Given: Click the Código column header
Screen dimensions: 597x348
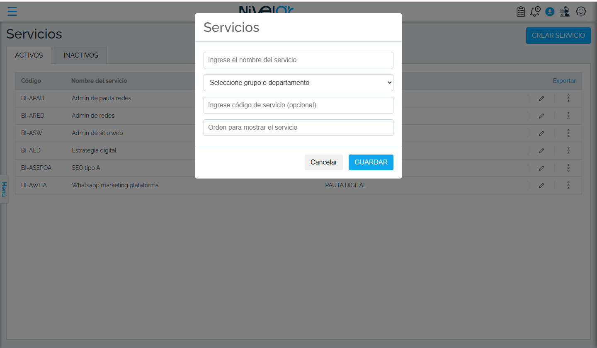Looking at the screenshot, I should (x=31, y=81).
